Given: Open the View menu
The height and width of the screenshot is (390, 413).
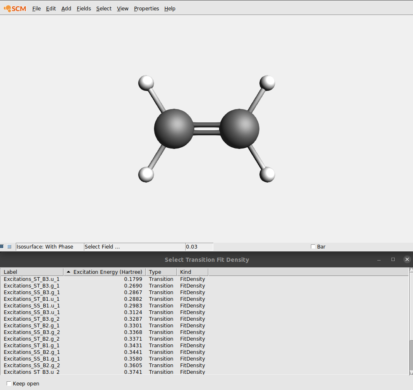Looking at the screenshot, I should (x=122, y=8).
